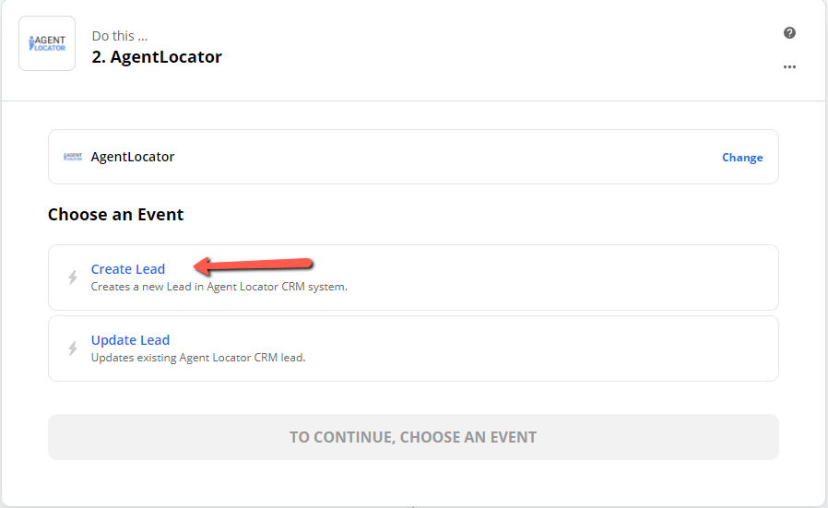Click the small AgentLocator app icon

[73, 157]
